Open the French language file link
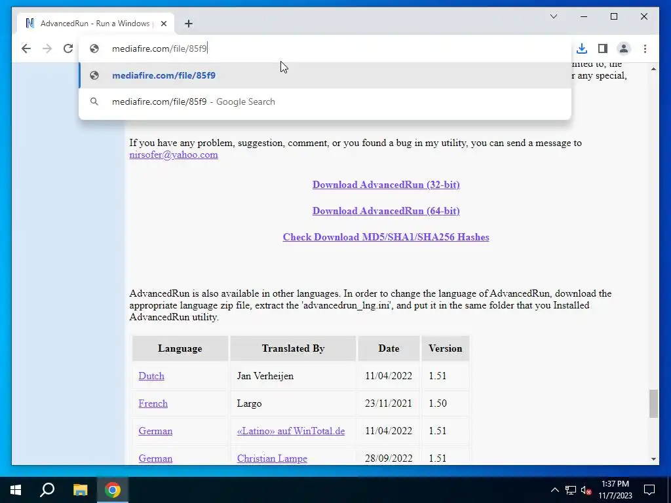The width and height of the screenshot is (671, 503). (153, 403)
